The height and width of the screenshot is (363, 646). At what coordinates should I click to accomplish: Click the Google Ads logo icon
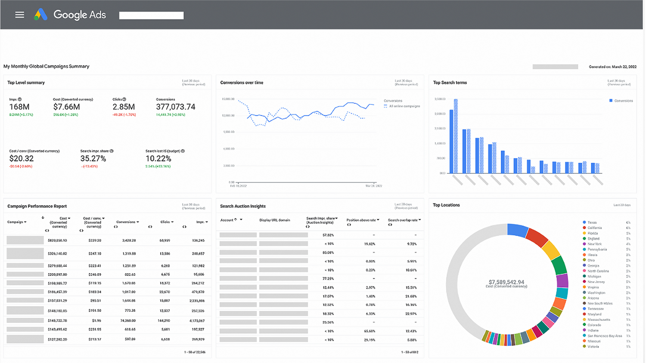[41, 15]
